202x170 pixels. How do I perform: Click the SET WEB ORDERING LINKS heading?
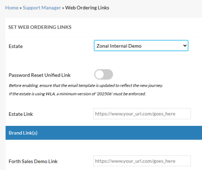click(40, 27)
